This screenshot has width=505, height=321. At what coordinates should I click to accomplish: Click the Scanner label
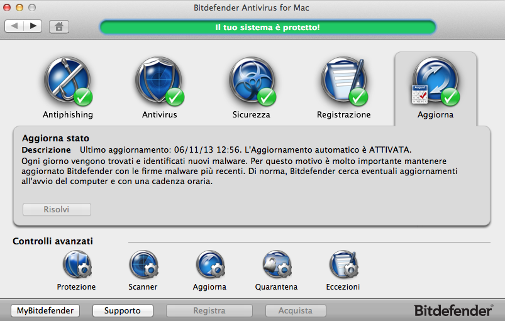tap(143, 286)
